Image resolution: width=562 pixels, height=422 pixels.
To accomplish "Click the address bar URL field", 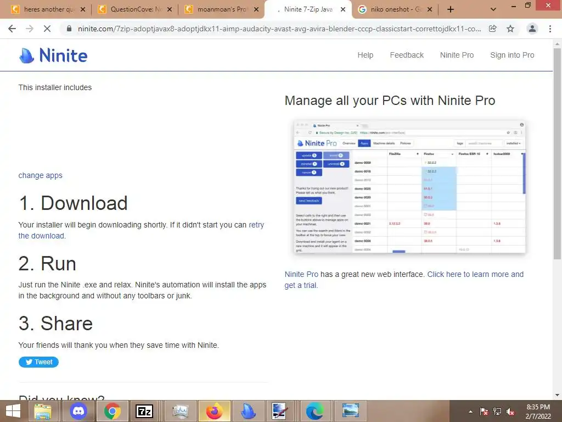I will [x=279, y=29].
